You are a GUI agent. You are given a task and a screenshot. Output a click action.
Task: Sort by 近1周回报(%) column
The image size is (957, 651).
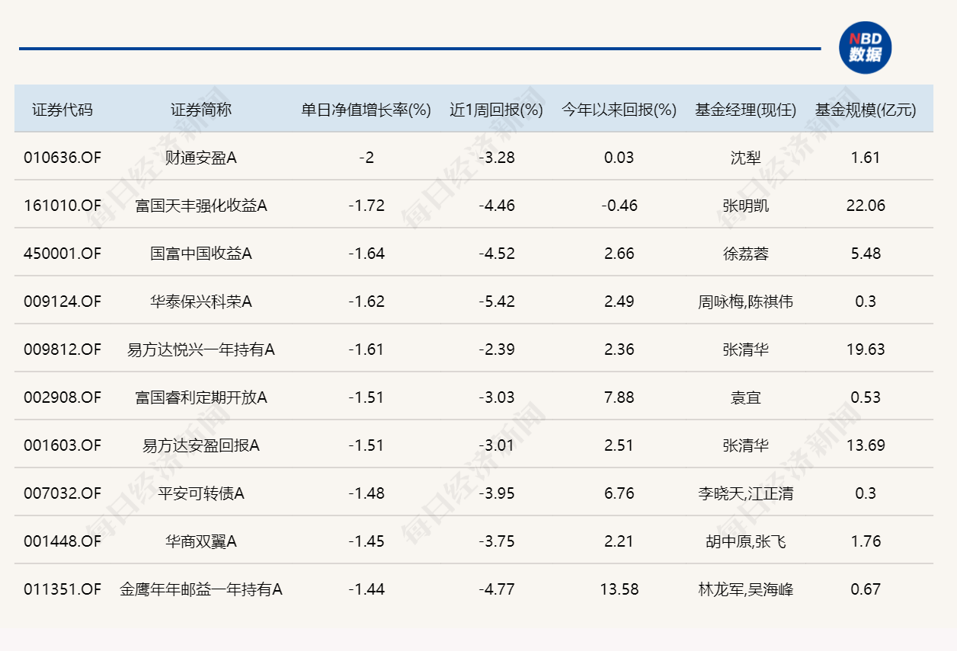tap(495, 109)
